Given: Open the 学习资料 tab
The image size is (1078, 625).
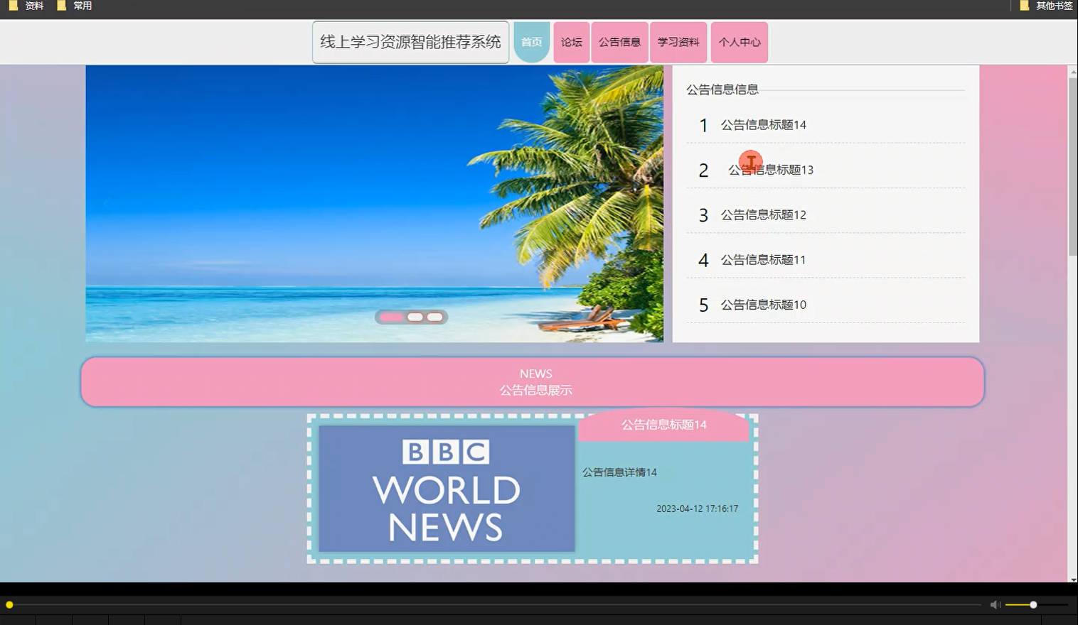Looking at the screenshot, I should [678, 42].
